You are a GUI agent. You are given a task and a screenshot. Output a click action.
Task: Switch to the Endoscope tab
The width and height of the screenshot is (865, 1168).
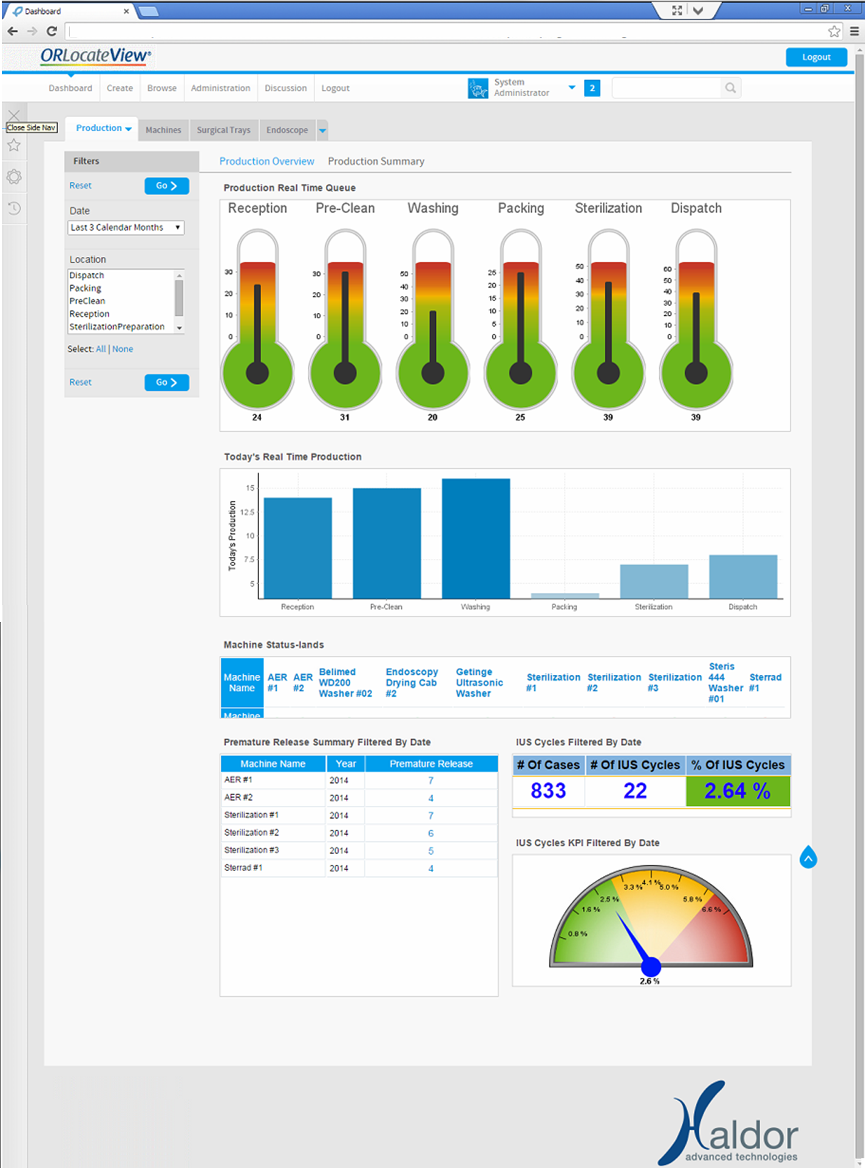(287, 130)
